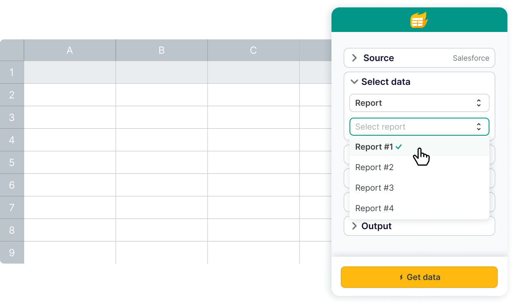This screenshot has width=514, height=305.
Task: Pick Report #4 in dropdown
Action: (374, 208)
